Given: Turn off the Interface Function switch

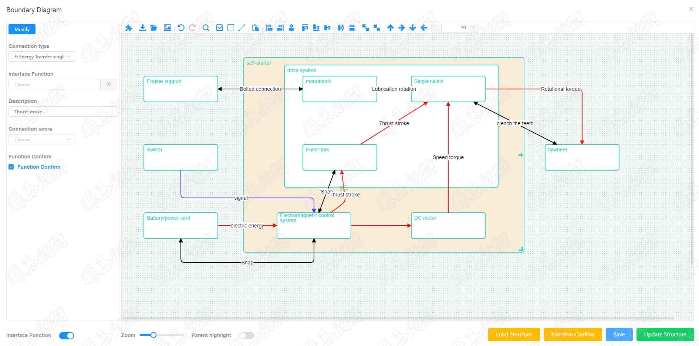Looking at the screenshot, I should tap(67, 335).
